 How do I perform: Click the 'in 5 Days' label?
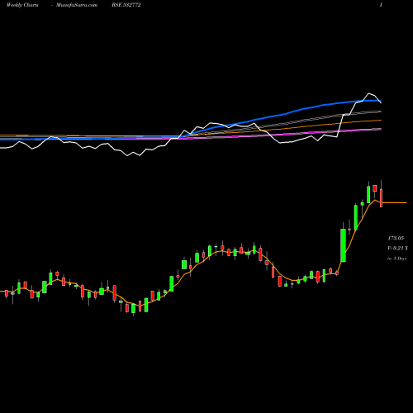pos(397,259)
